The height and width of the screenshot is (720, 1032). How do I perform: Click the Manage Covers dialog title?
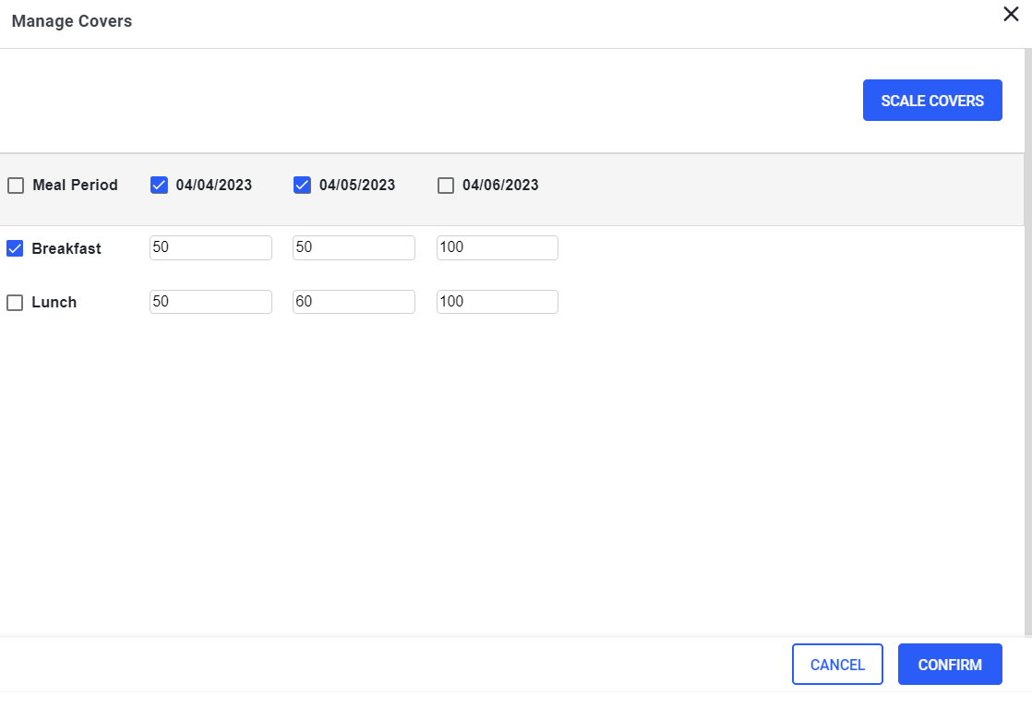(x=72, y=21)
